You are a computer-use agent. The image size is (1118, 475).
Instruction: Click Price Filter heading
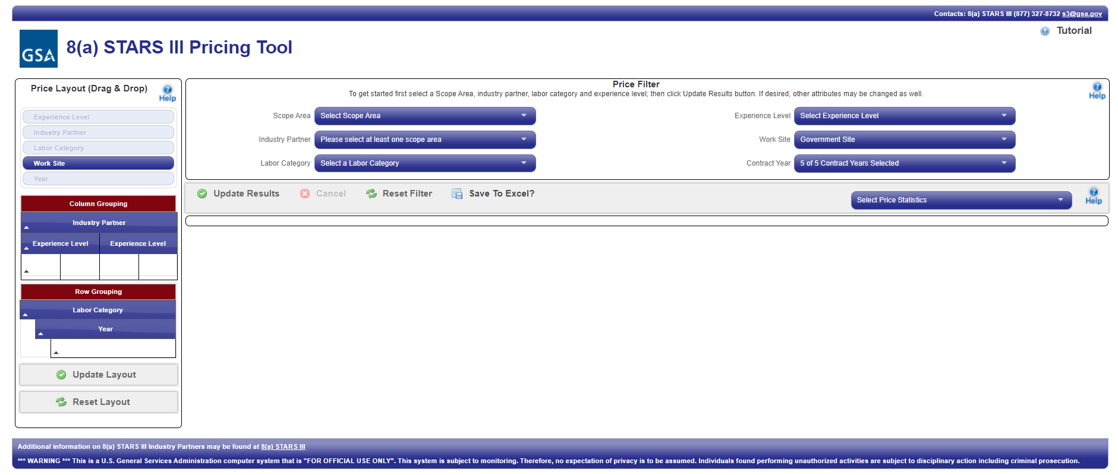(636, 84)
